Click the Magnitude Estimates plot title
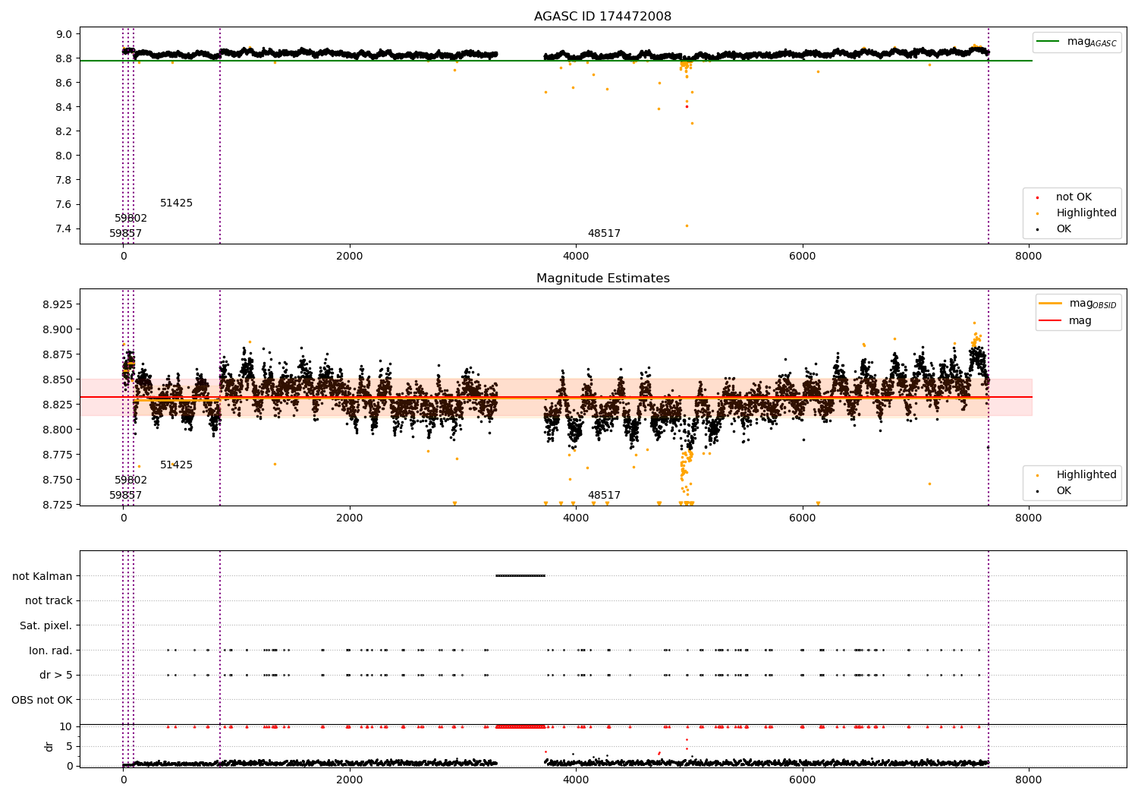 (602, 279)
